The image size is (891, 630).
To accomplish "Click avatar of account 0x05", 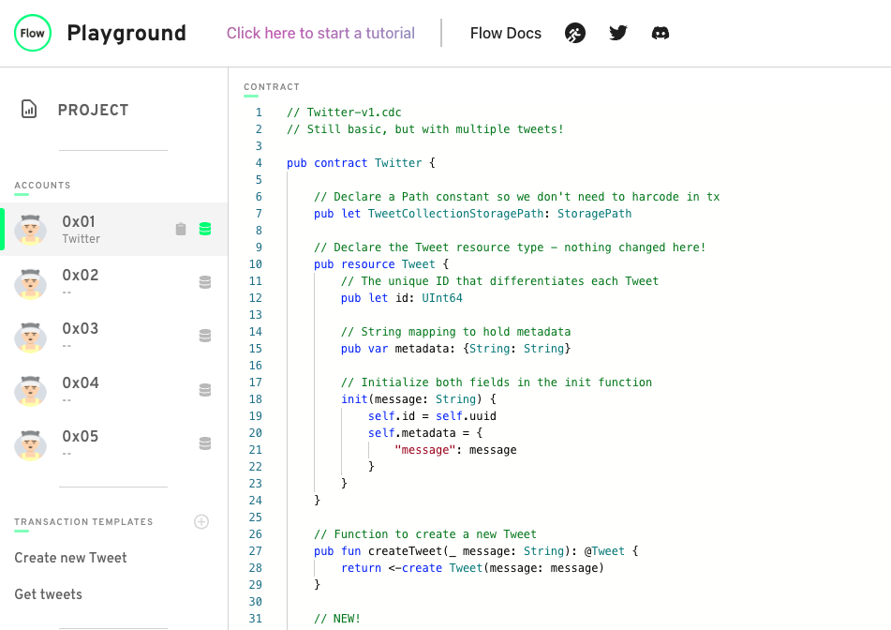I will [31, 444].
